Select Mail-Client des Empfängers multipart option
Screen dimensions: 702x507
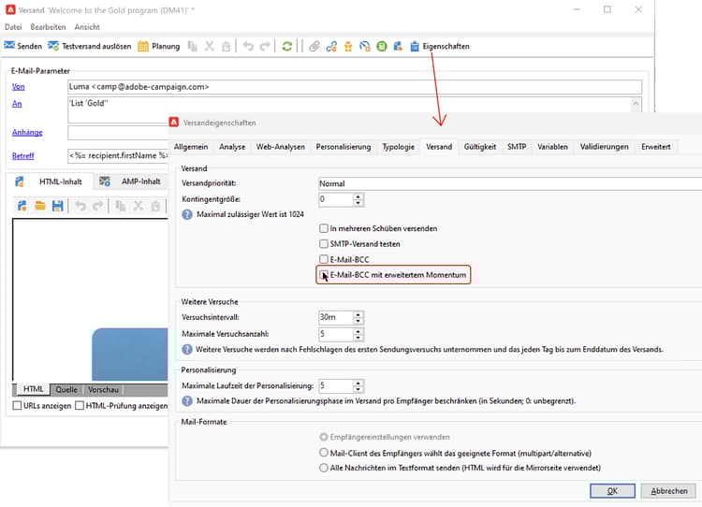324,453
